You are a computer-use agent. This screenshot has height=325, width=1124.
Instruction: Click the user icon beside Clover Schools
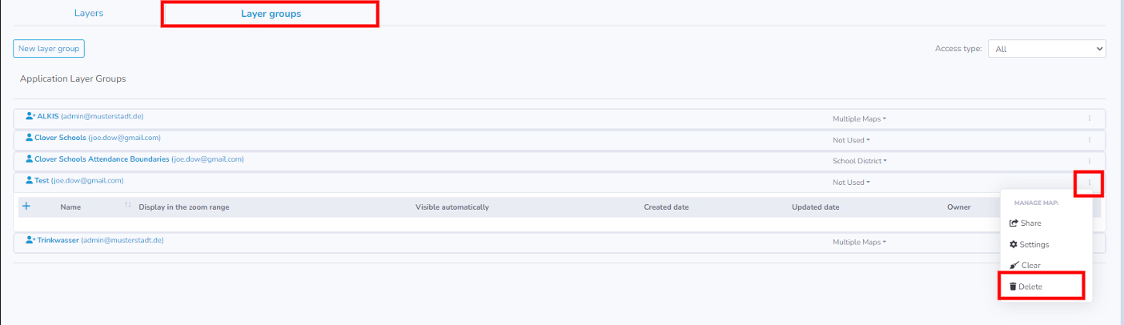point(29,138)
